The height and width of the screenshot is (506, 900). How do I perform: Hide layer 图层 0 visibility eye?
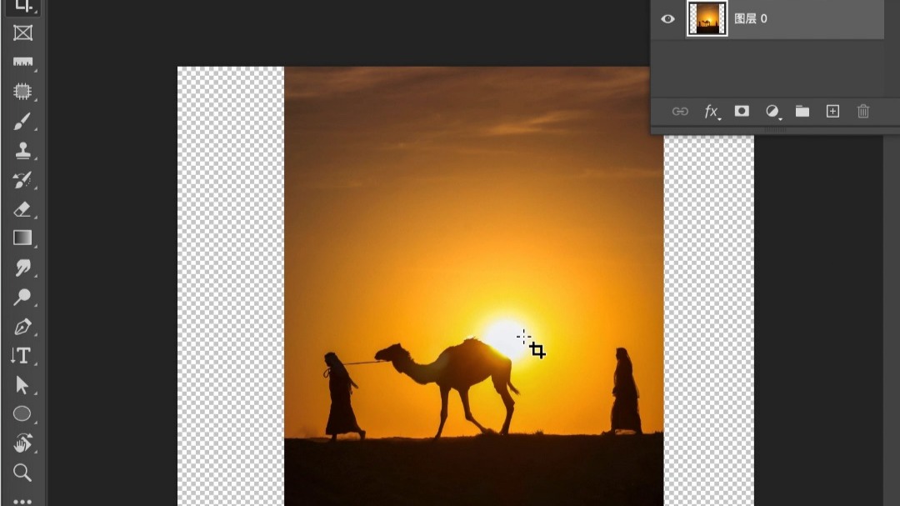coord(667,19)
